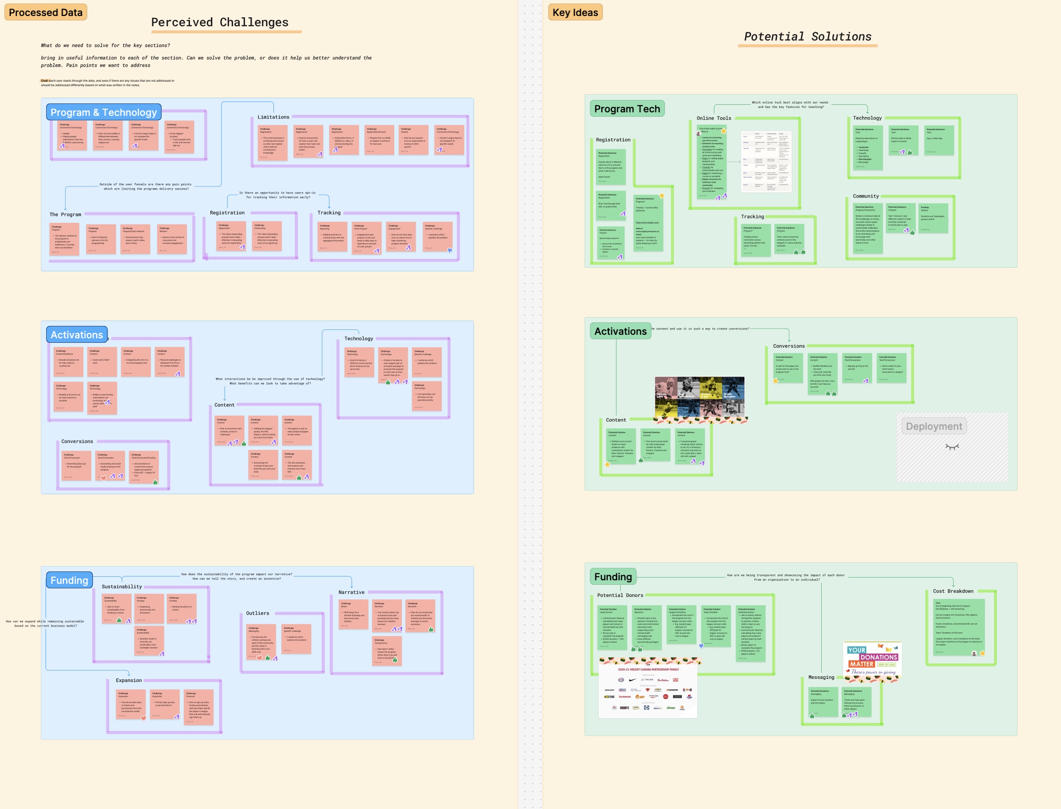The height and width of the screenshot is (809, 1061).
Task: Click the Community group heading
Action: 866,196
